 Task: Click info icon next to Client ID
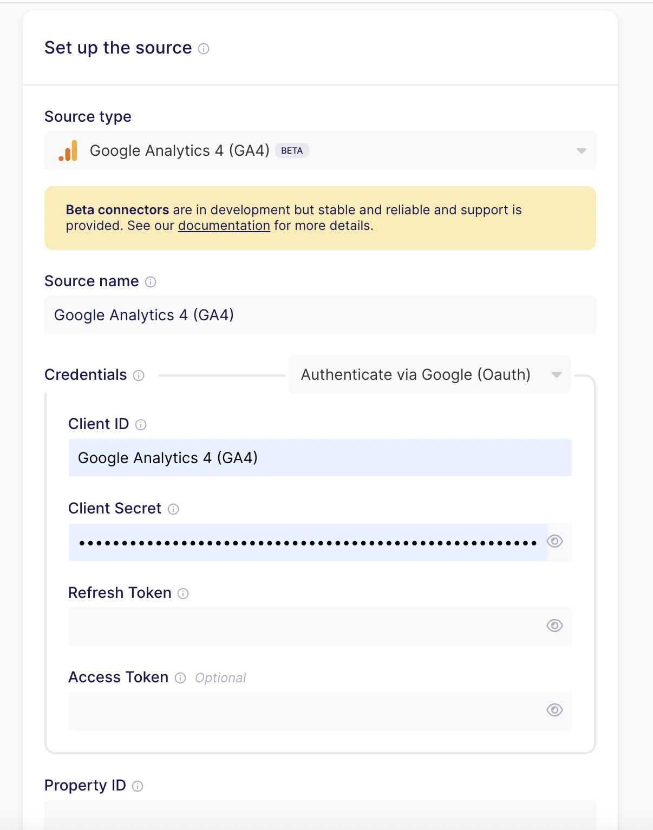coord(141,425)
